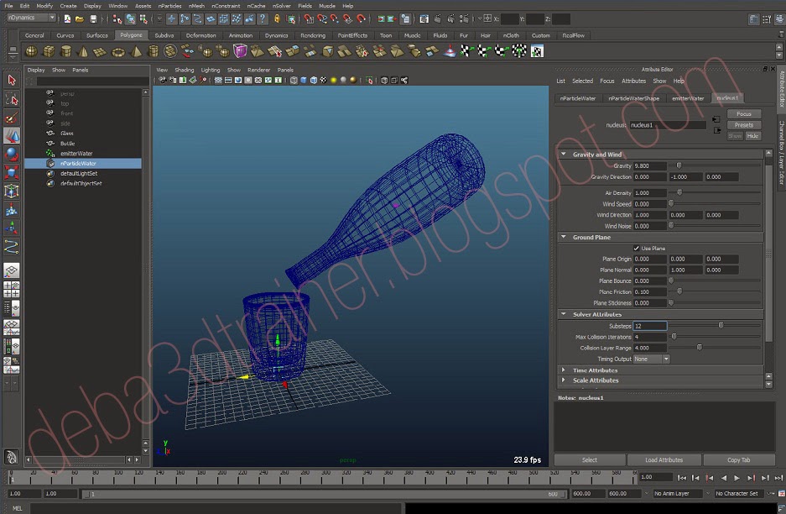The height and width of the screenshot is (514, 786).
Task: Collapse the Gravity and Wind section
Action: pos(563,155)
